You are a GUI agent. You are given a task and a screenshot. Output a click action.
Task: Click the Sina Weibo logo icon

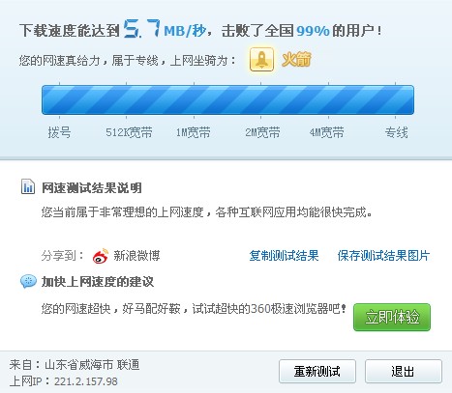click(x=101, y=256)
